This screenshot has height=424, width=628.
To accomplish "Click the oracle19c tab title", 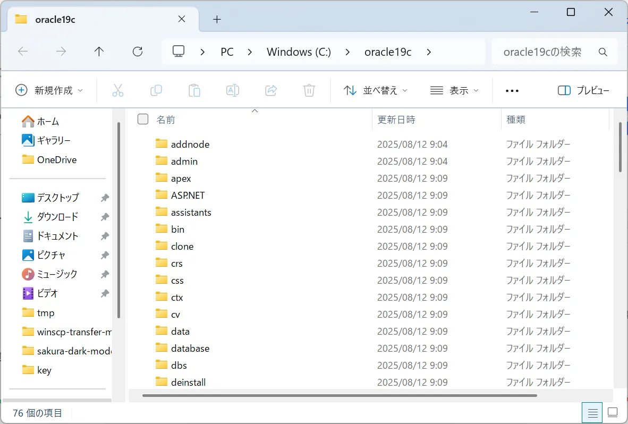I will coord(55,20).
